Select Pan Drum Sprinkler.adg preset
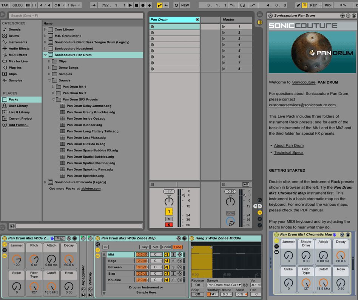358x300 pixels. coord(85,176)
